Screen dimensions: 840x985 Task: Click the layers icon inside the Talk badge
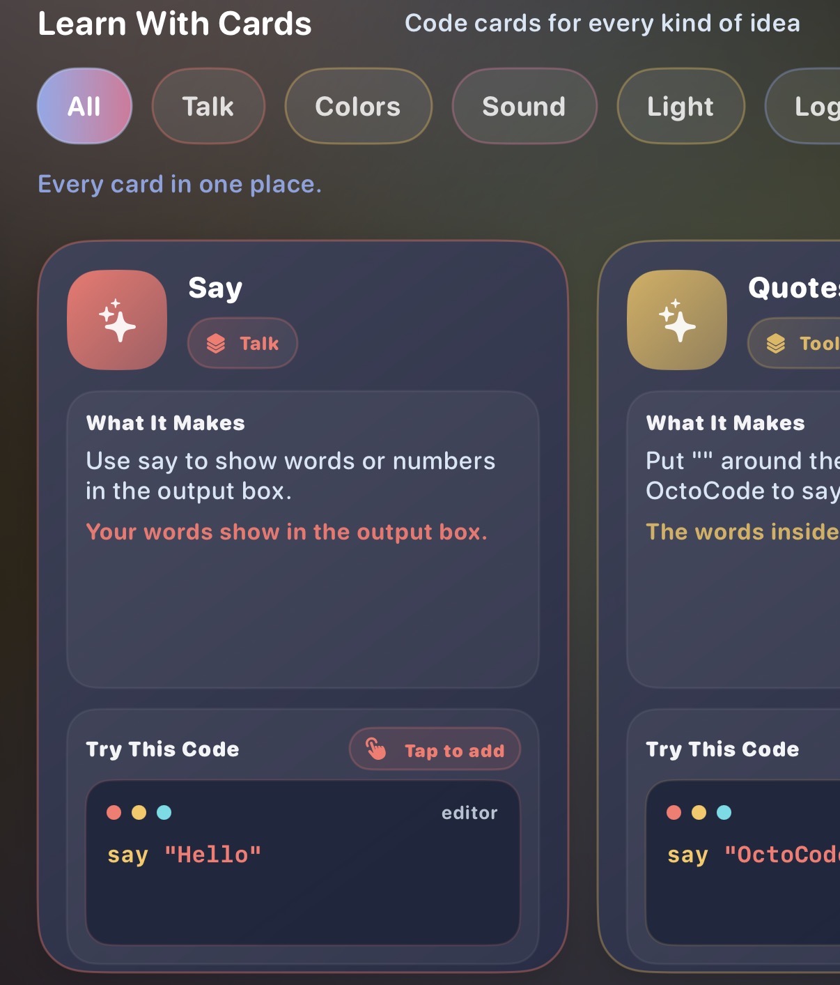click(215, 343)
